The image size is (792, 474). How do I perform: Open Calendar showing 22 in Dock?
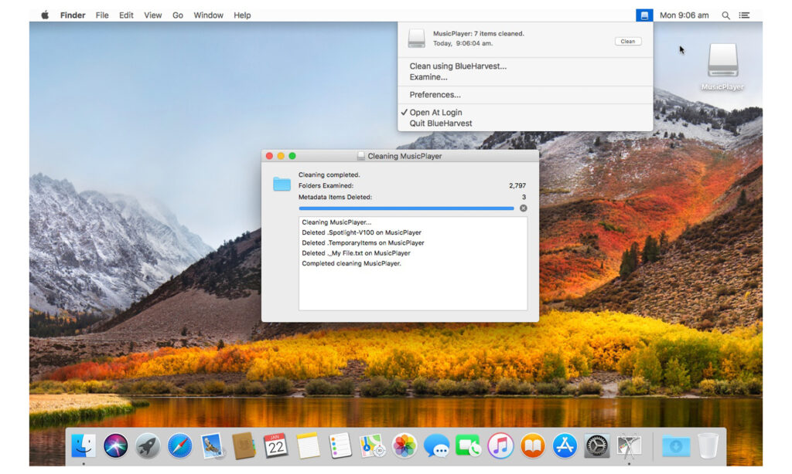[x=276, y=445]
